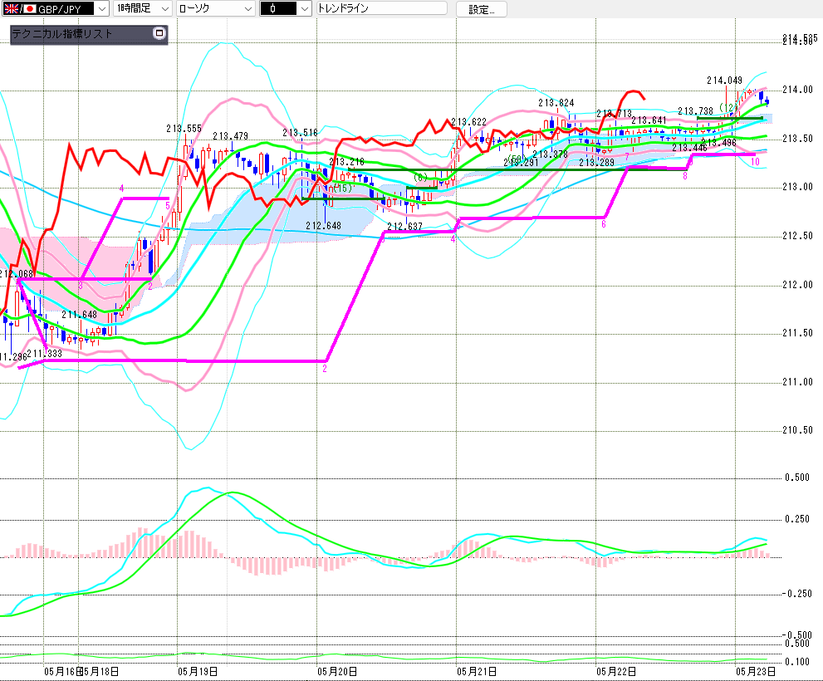
Task: Click the 213.622 price label
Action: 468,122
